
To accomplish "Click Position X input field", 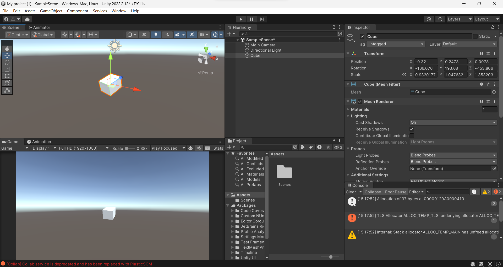I will click(x=426, y=62).
